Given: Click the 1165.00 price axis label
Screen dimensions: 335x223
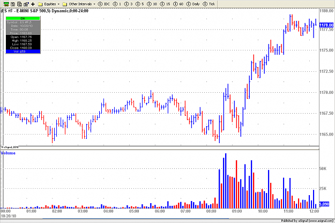Looking at the screenshot, I should tap(326, 135).
